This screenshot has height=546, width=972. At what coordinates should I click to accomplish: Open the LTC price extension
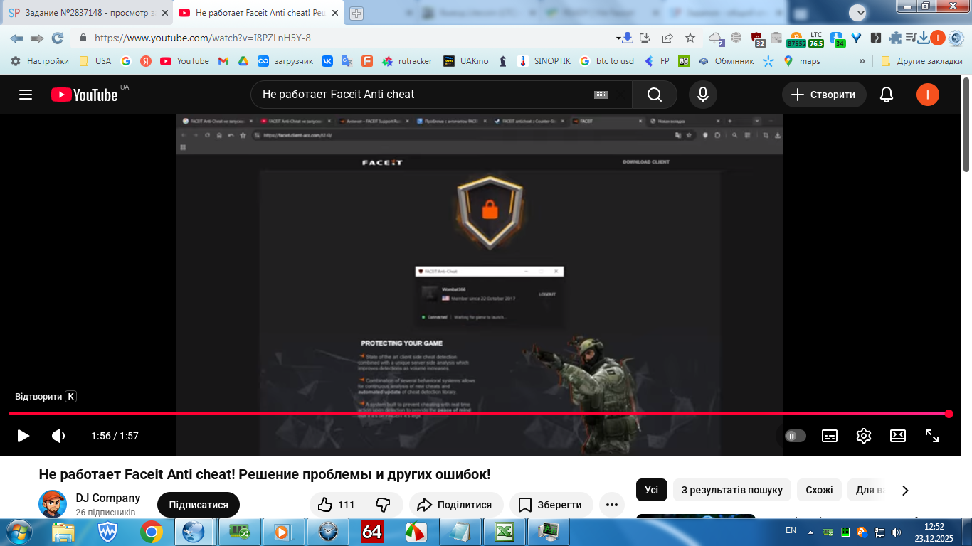[815, 39]
